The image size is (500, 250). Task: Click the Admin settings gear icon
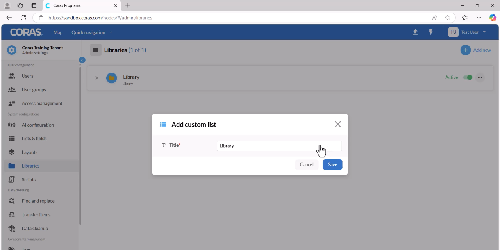coord(12,50)
